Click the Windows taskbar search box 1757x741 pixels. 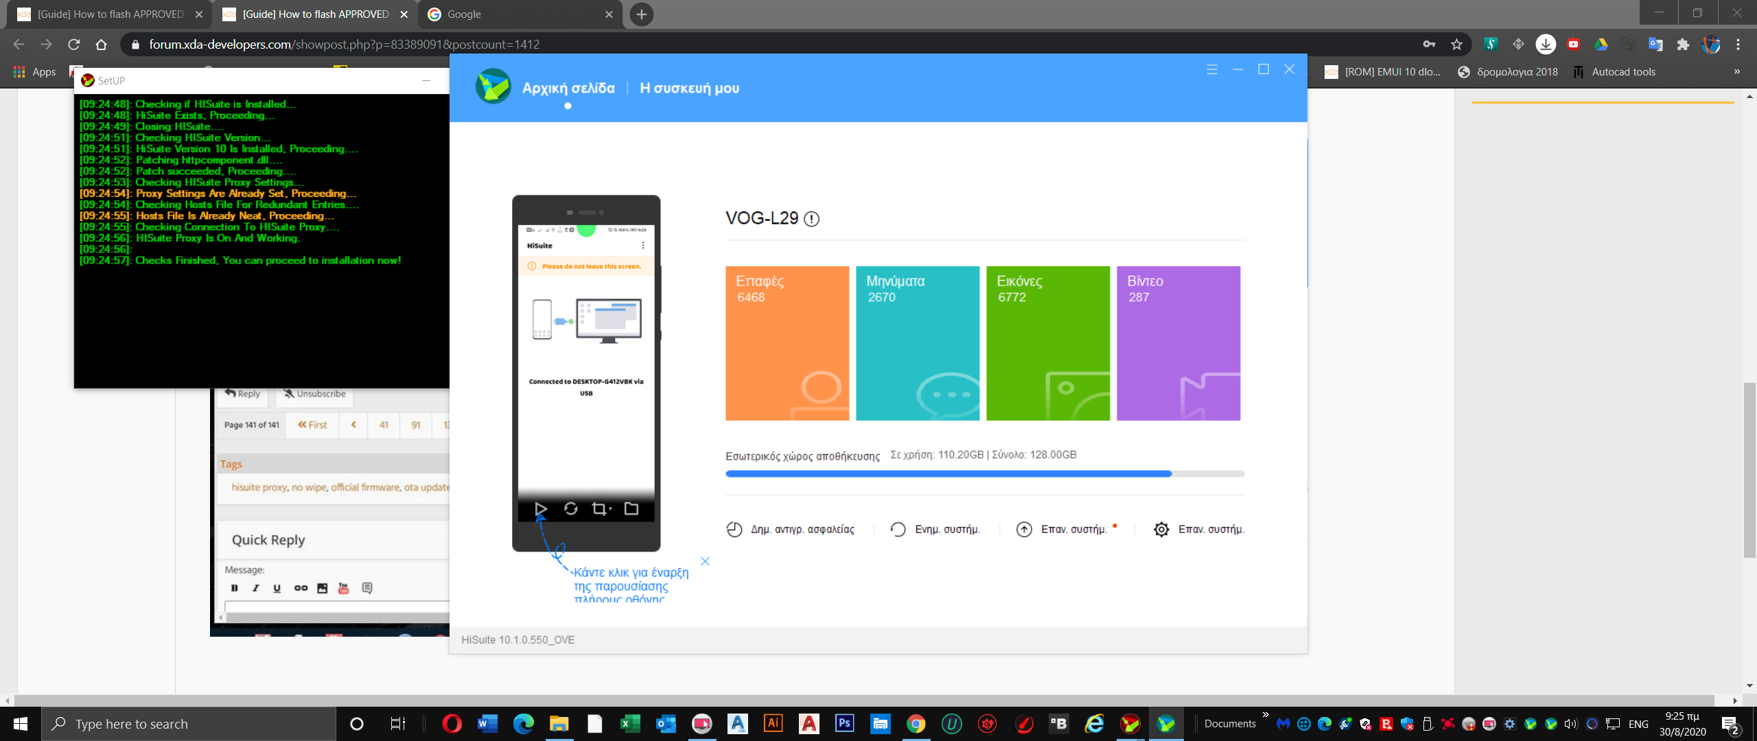tap(189, 724)
